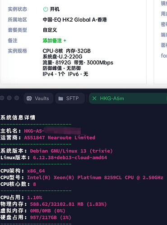Click the 所属地区 label
The width and height of the screenshot is (167, 225).
tap(18, 20)
